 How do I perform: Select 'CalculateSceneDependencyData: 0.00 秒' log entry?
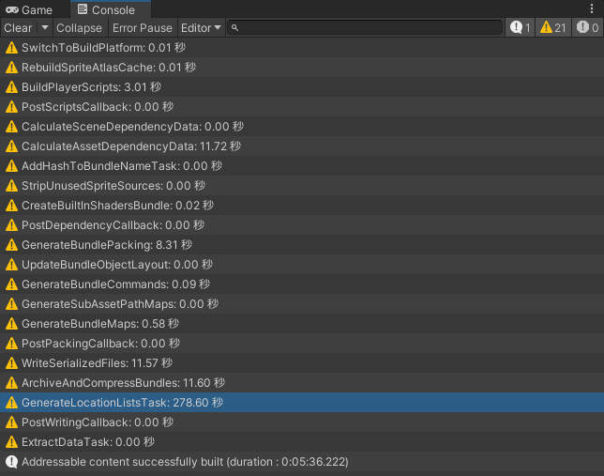click(x=302, y=127)
